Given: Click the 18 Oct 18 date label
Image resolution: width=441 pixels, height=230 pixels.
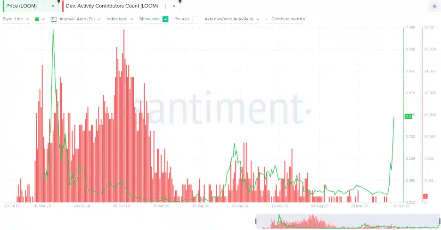Looking at the screenshot, I should 82,206.
